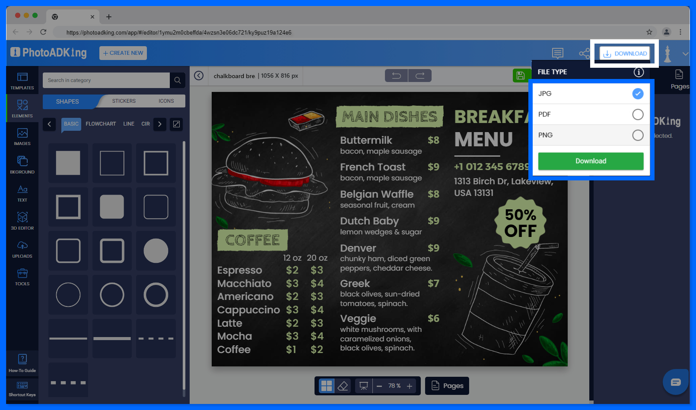Open the Templates panel

tap(22, 80)
